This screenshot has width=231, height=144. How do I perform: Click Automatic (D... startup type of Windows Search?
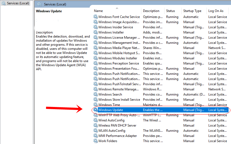click(x=194, y=94)
